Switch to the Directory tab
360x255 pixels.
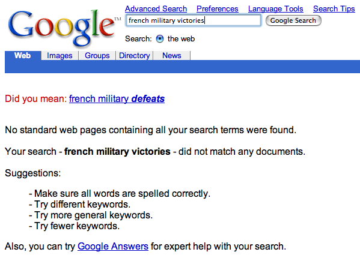(x=135, y=56)
